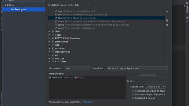Image resolution: width=189 pixels, height=106 pixels.
Task: Select the serr template row
Action: tap(106, 11)
